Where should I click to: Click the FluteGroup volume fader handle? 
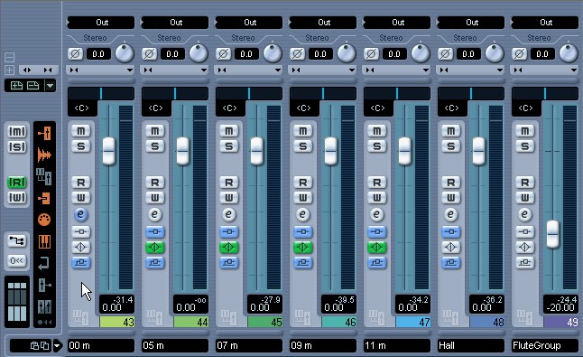point(552,234)
